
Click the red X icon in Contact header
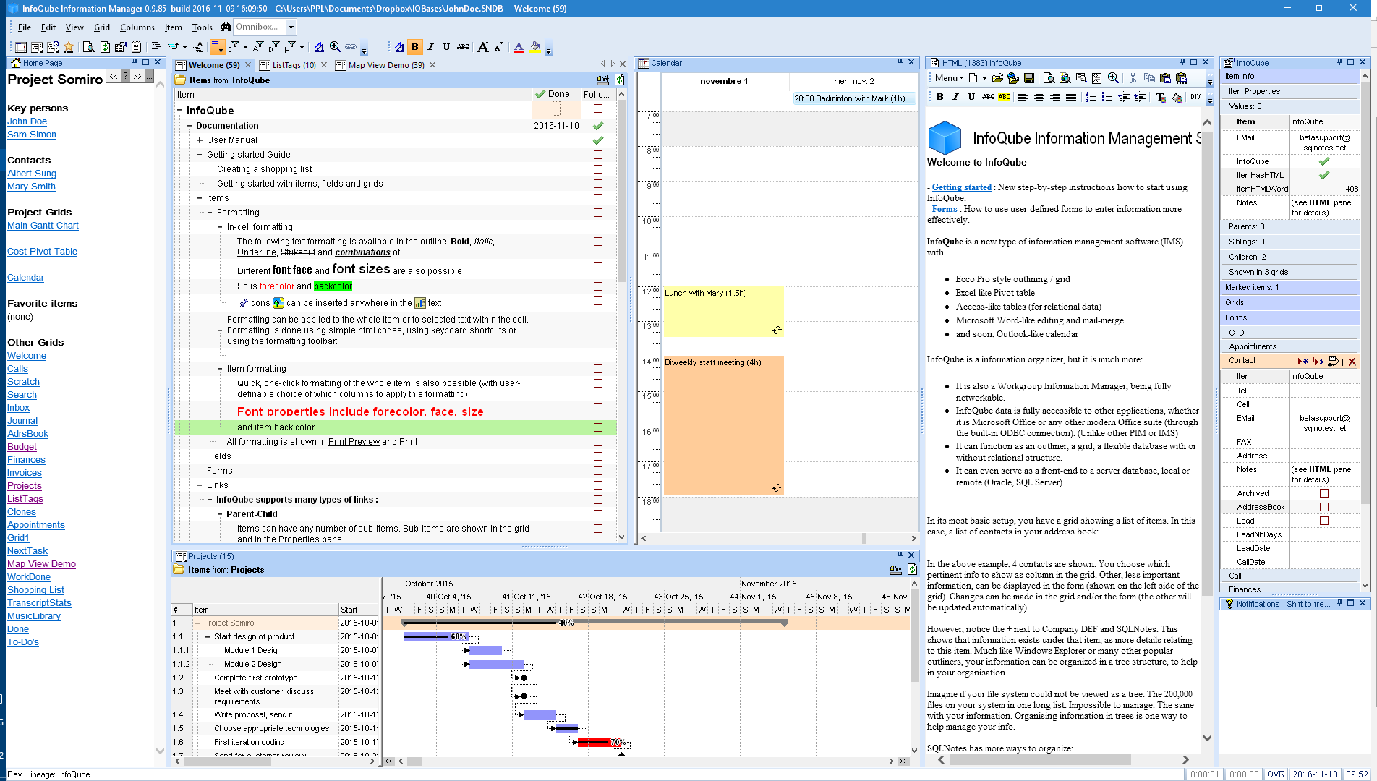tap(1352, 362)
